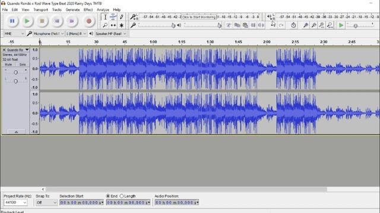Click the Selection Start time field
380x213 pixels.
(82, 202)
